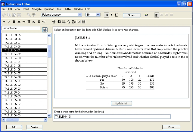Open the Help menu
193x132 pixels.
click(x=88, y=9)
